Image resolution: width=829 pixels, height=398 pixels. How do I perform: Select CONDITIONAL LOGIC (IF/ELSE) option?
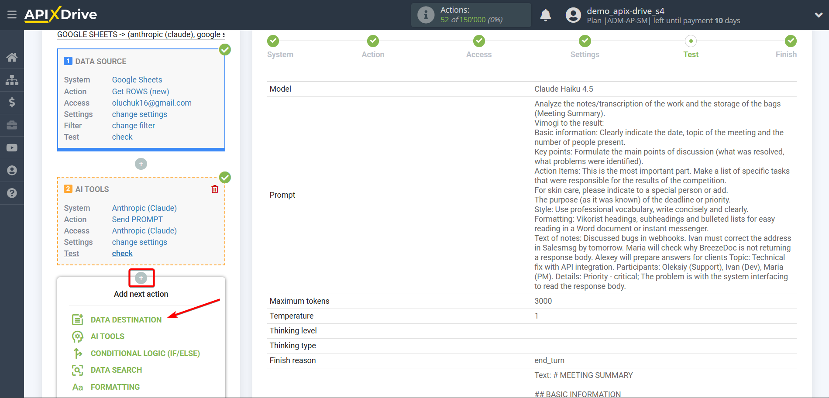click(145, 353)
